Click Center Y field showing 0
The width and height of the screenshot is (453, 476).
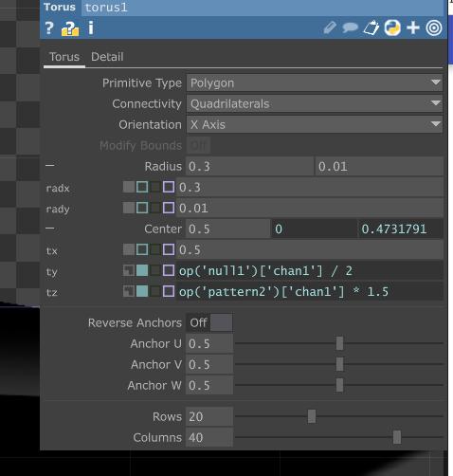pos(315,229)
